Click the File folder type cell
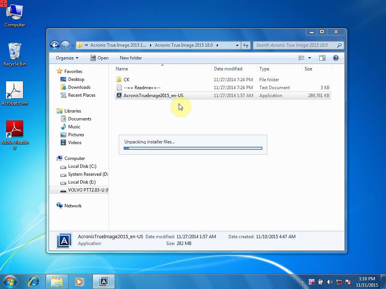This screenshot has height=289, width=386. click(x=269, y=80)
